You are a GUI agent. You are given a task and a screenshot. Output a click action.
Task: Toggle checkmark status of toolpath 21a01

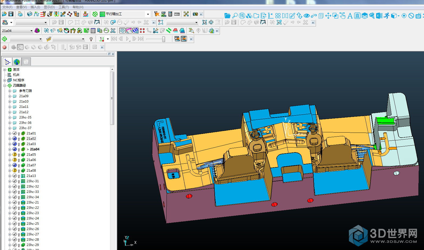tap(15, 133)
